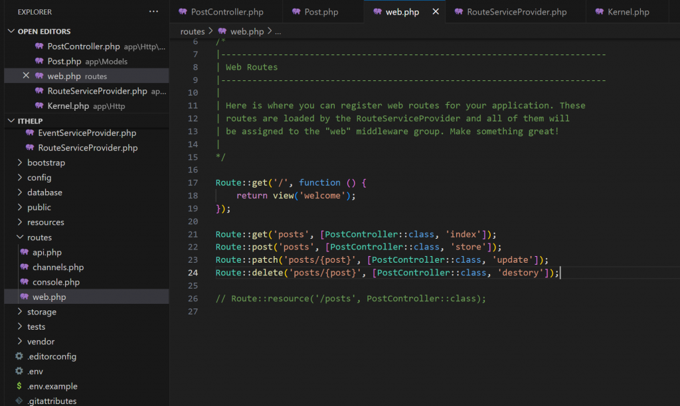Click the routes breadcrumb segment
The image size is (680, 406).
[x=192, y=31]
